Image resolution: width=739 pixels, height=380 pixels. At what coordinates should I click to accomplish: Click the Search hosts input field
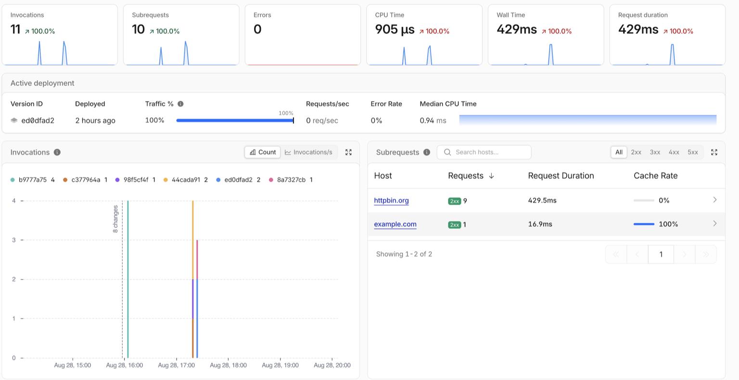click(484, 152)
